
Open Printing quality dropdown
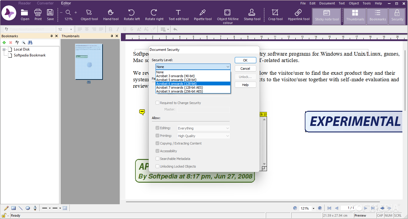(x=203, y=136)
